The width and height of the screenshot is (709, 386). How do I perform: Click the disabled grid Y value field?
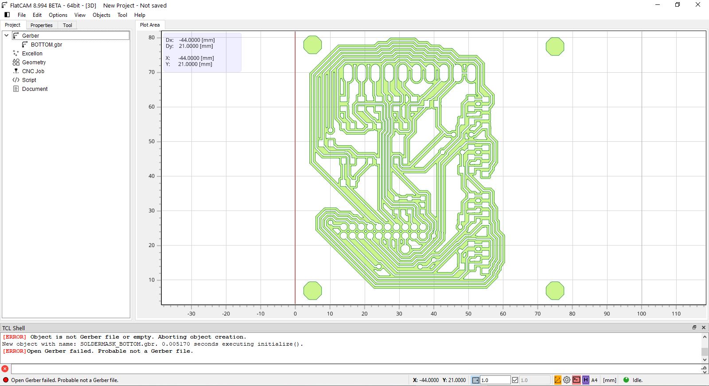click(x=534, y=380)
